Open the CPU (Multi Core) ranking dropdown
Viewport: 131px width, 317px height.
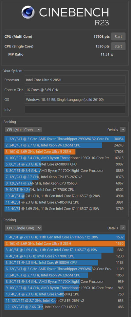pyautogui.click(x=23, y=130)
